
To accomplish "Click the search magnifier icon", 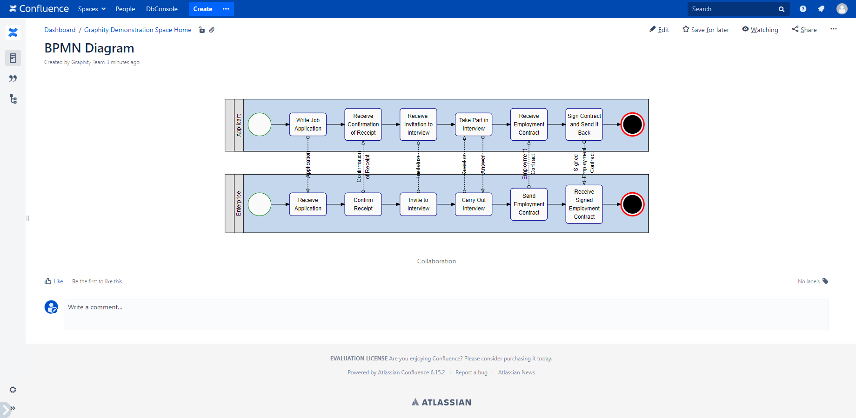I will (781, 8).
